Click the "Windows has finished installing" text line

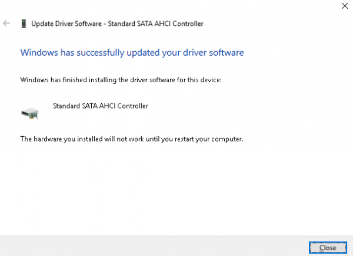click(x=121, y=79)
